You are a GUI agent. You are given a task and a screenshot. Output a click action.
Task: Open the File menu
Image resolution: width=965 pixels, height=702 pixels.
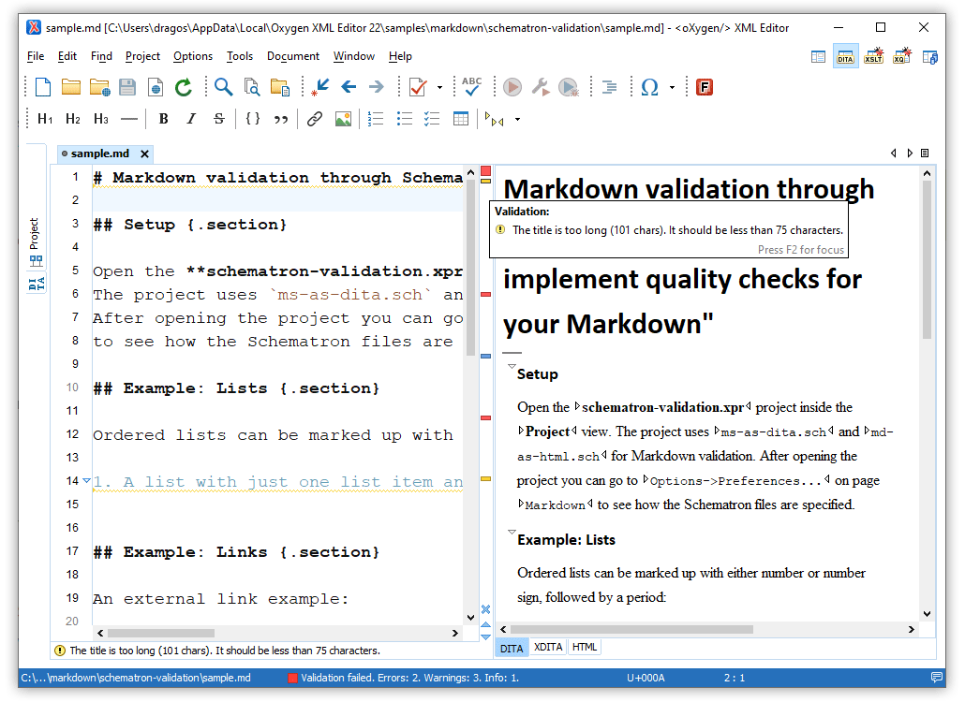(x=36, y=56)
